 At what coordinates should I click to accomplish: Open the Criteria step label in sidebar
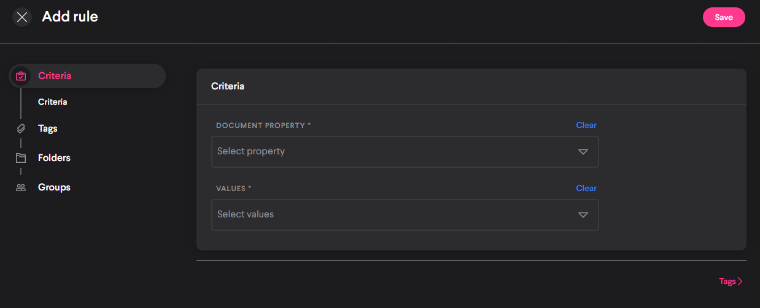point(55,76)
